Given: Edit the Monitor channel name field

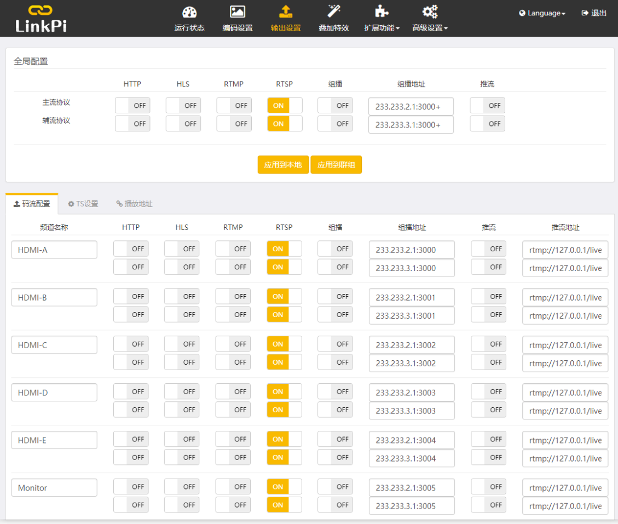Looking at the screenshot, I should (54, 488).
